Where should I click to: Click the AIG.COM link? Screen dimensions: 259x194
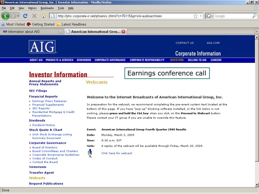pos(213,43)
